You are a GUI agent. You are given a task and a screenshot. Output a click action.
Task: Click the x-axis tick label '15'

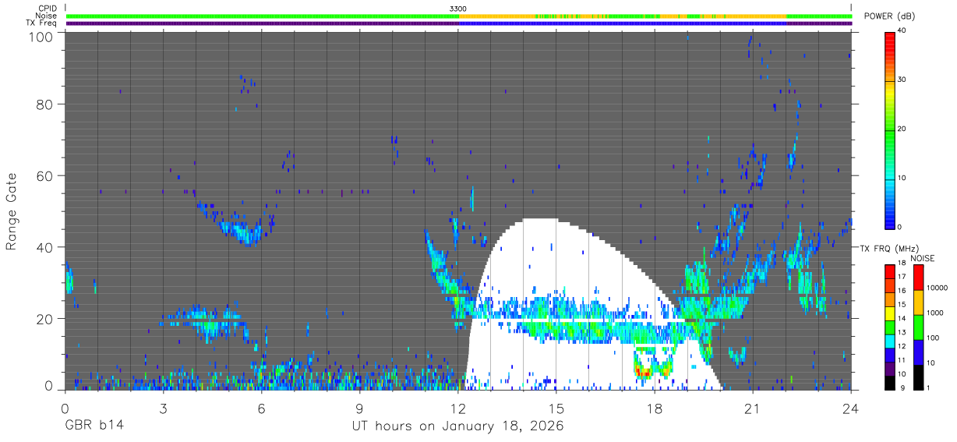click(556, 409)
